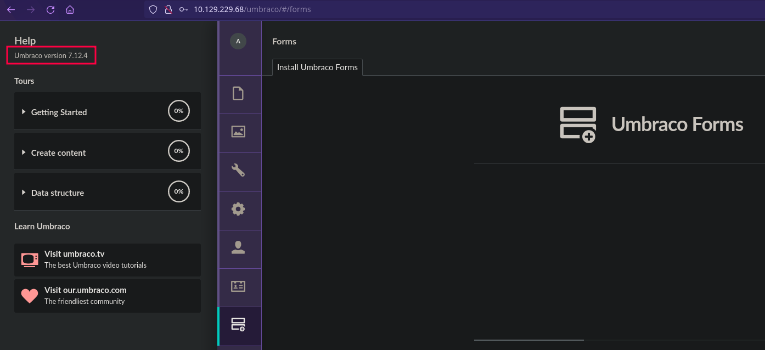Expand the Data structure tour
Screen dimensions: 765x350
[x=58, y=193]
